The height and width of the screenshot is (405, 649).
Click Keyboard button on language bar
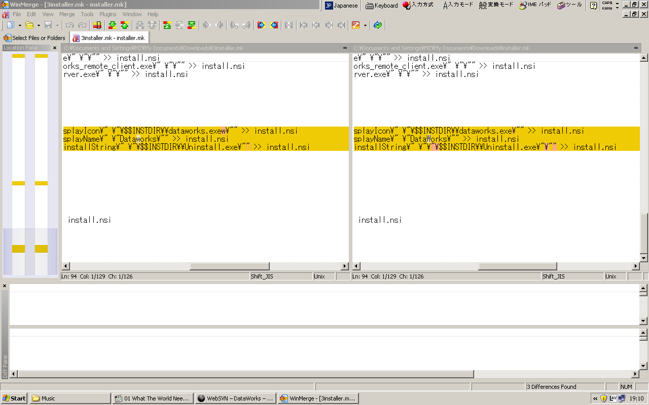[382, 6]
